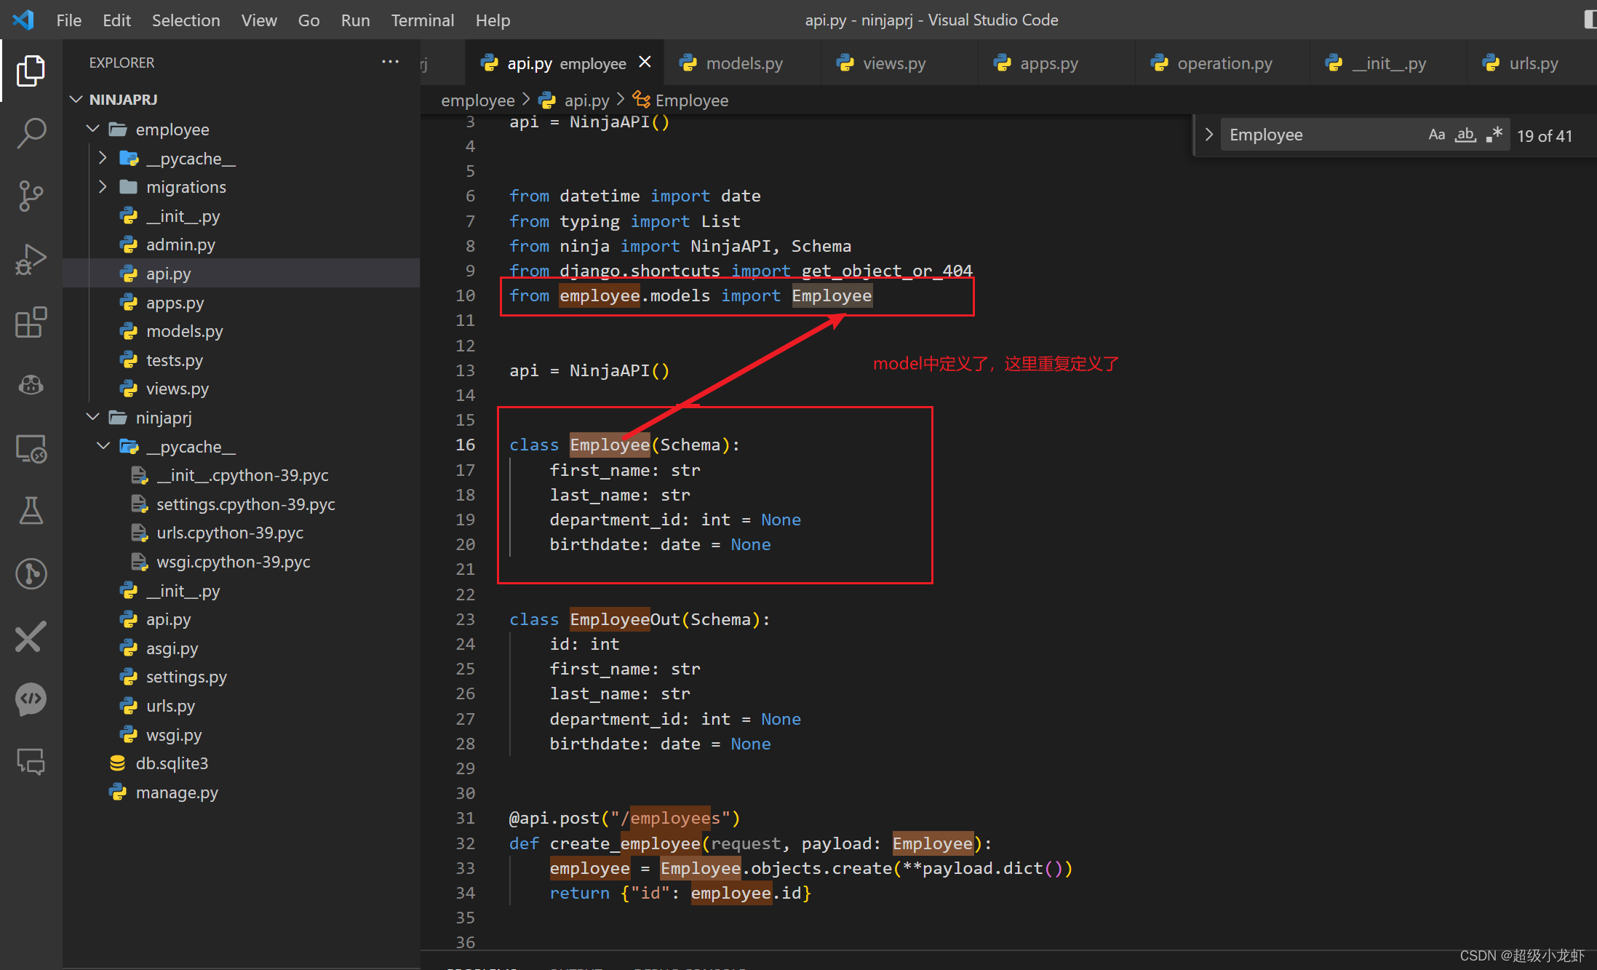Open Explorer's more actions ellipsis
The width and height of the screenshot is (1597, 970).
click(x=390, y=63)
